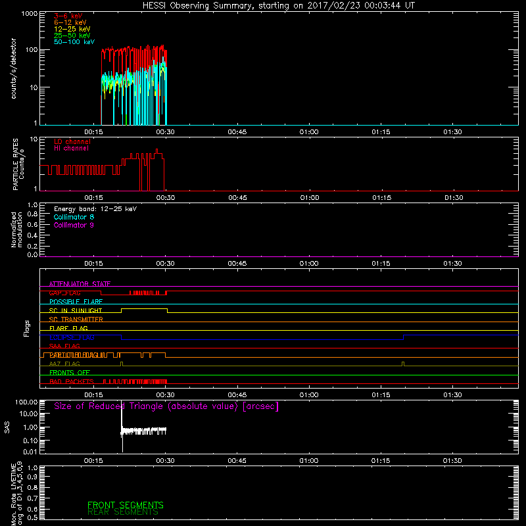This screenshot has width=526, height=526.
Task: Click 00:45 time label under modulation panel
Action: click(237, 264)
